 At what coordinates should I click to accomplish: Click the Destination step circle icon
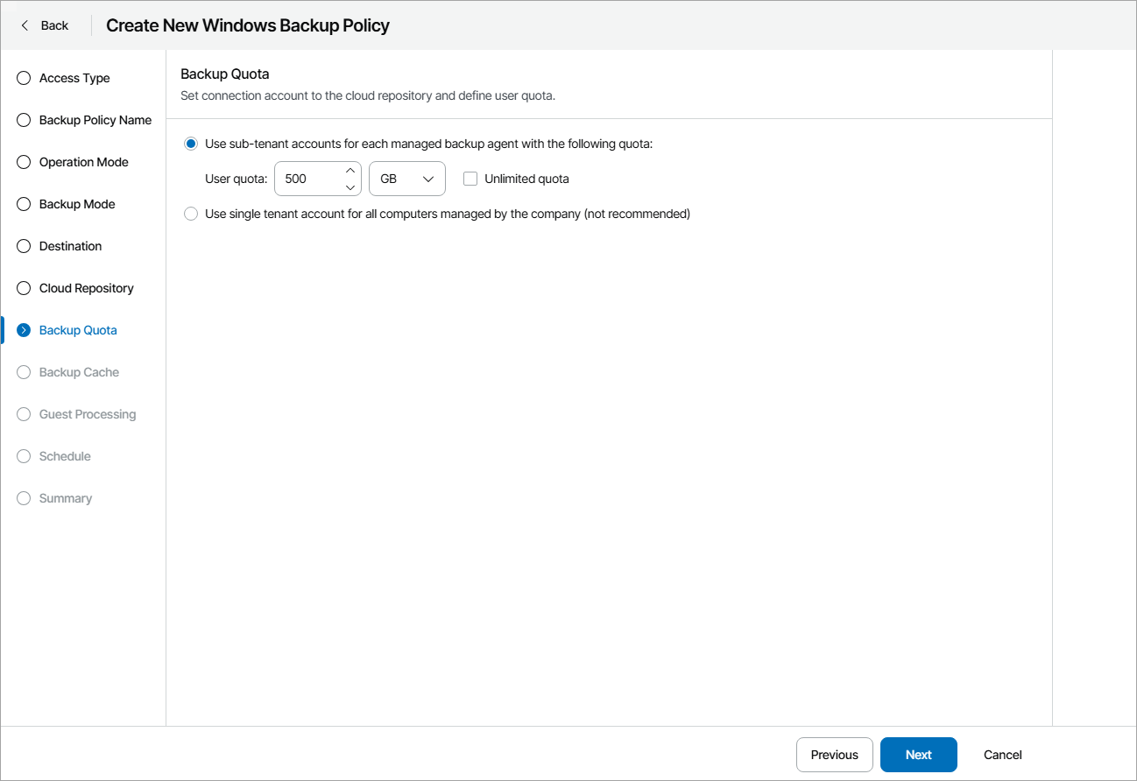pos(23,246)
